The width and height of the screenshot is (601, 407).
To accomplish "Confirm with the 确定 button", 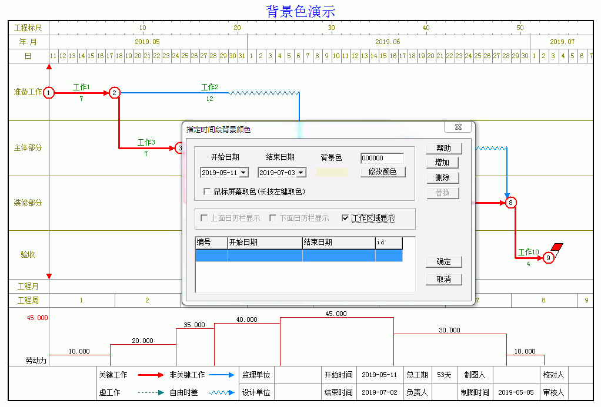I will tap(444, 261).
